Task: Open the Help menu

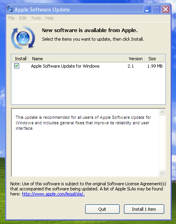Action: click(50, 18)
